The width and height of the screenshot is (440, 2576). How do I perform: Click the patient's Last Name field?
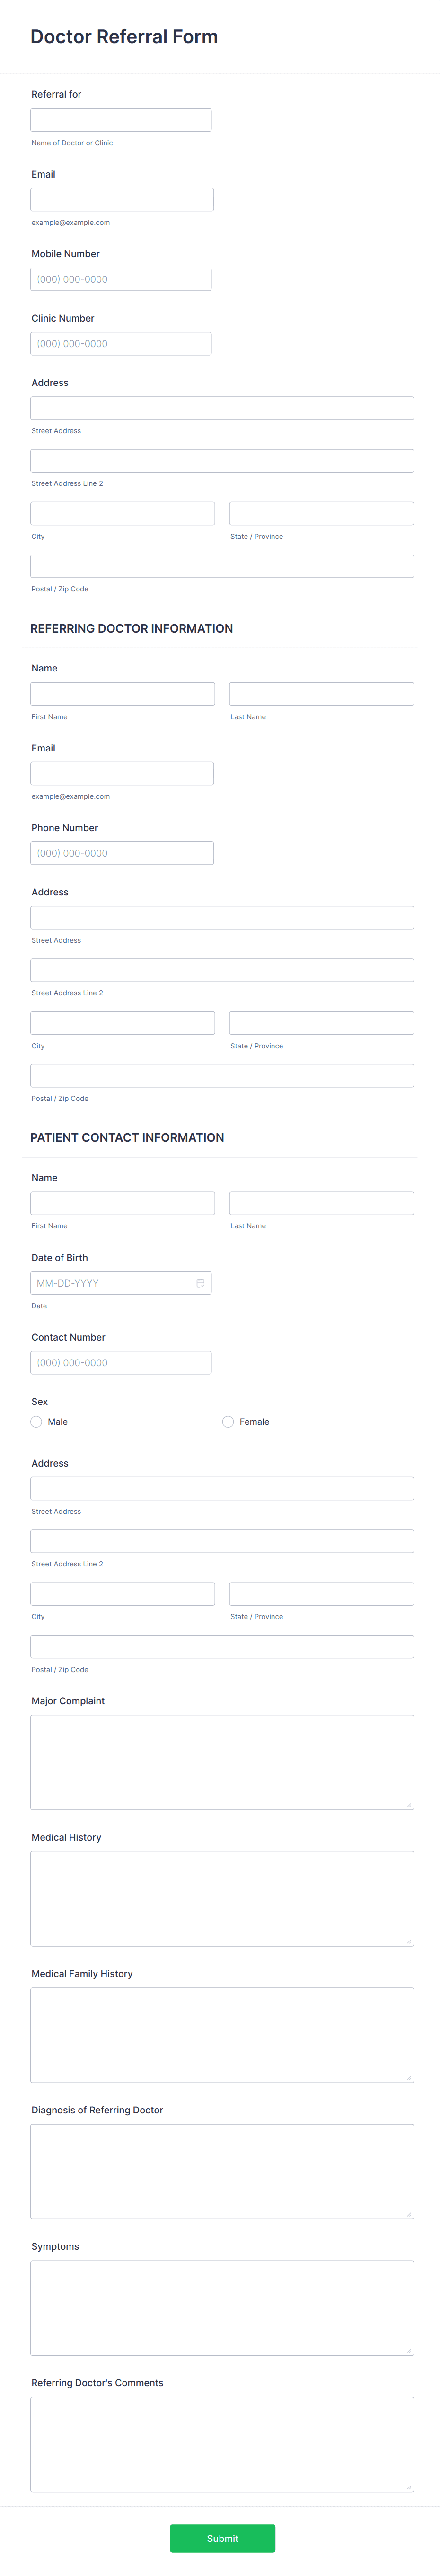tap(321, 1203)
